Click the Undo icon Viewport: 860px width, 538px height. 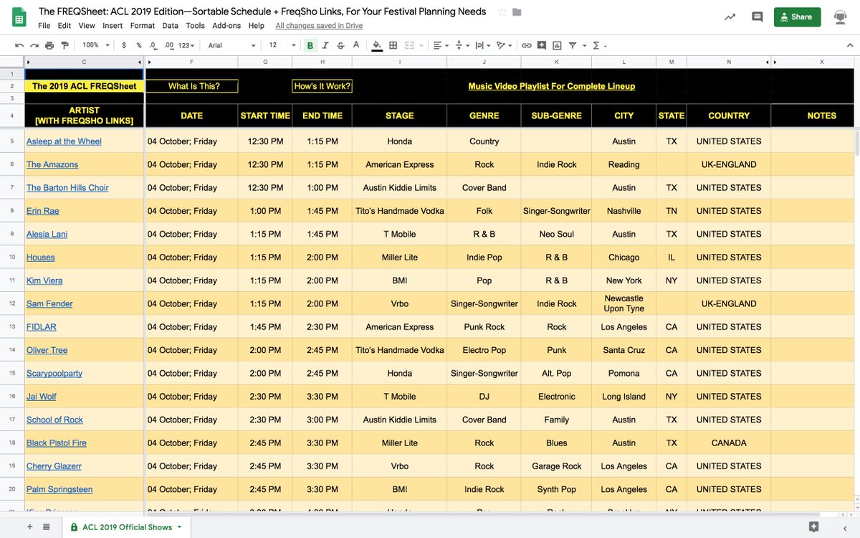(19, 45)
